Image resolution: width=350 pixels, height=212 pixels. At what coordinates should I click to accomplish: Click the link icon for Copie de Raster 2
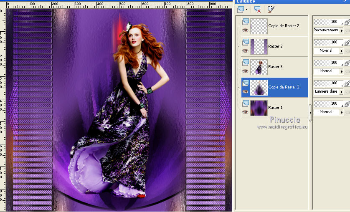(346, 22)
